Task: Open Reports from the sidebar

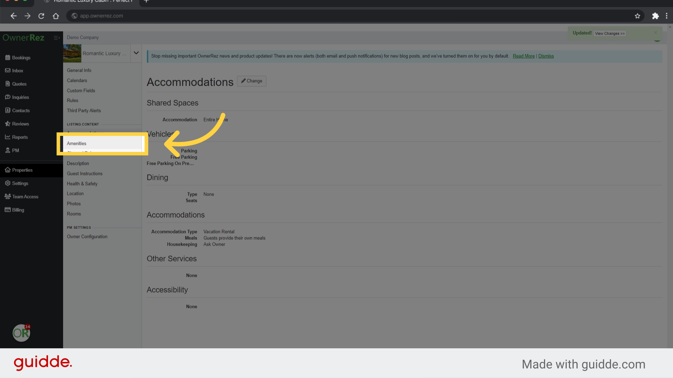Action: pyautogui.click(x=20, y=137)
